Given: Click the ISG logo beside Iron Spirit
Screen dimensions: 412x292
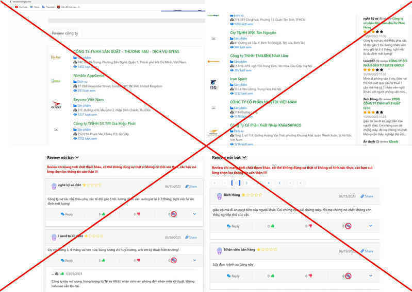Looking at the screenshot, I should click(x=213, y=85).
